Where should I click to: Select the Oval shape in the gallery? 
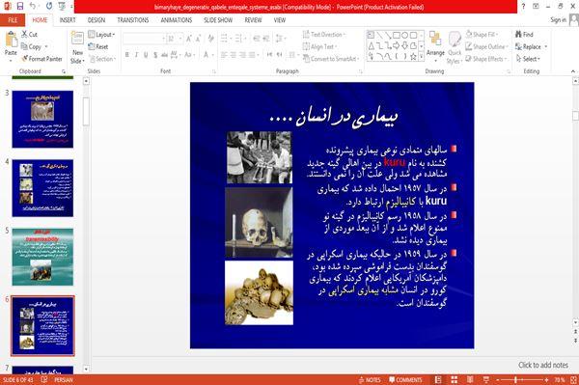tap(404, 35)
